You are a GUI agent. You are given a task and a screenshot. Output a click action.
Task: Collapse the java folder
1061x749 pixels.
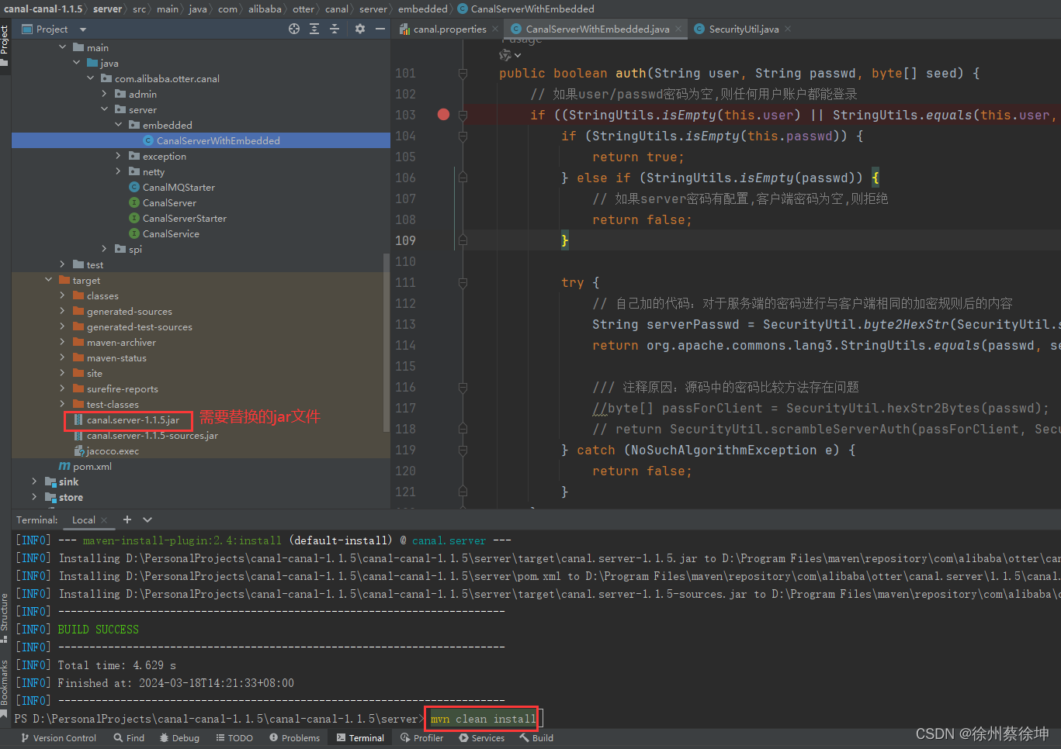pos(77,63)
